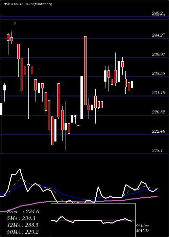Select the 244.27 price level label

159,35
